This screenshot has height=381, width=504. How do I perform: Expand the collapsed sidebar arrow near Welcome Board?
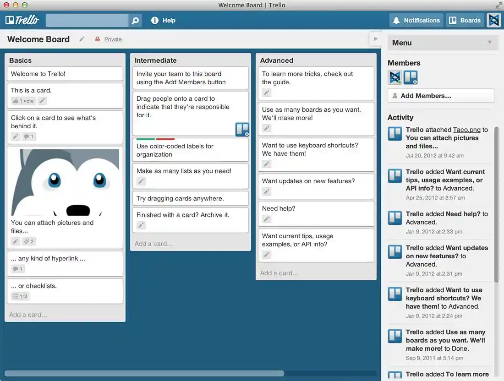pyautogui.click(x=376, y=39)
